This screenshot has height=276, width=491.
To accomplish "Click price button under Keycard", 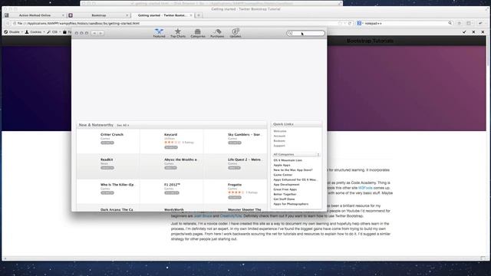I will (x=171, y=147).
